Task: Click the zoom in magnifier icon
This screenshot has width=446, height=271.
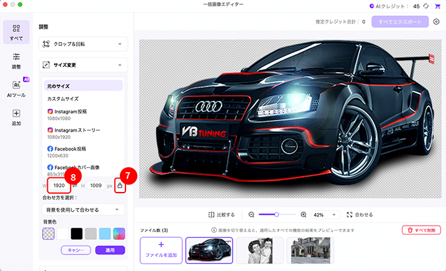Action: tap(303, 215)
